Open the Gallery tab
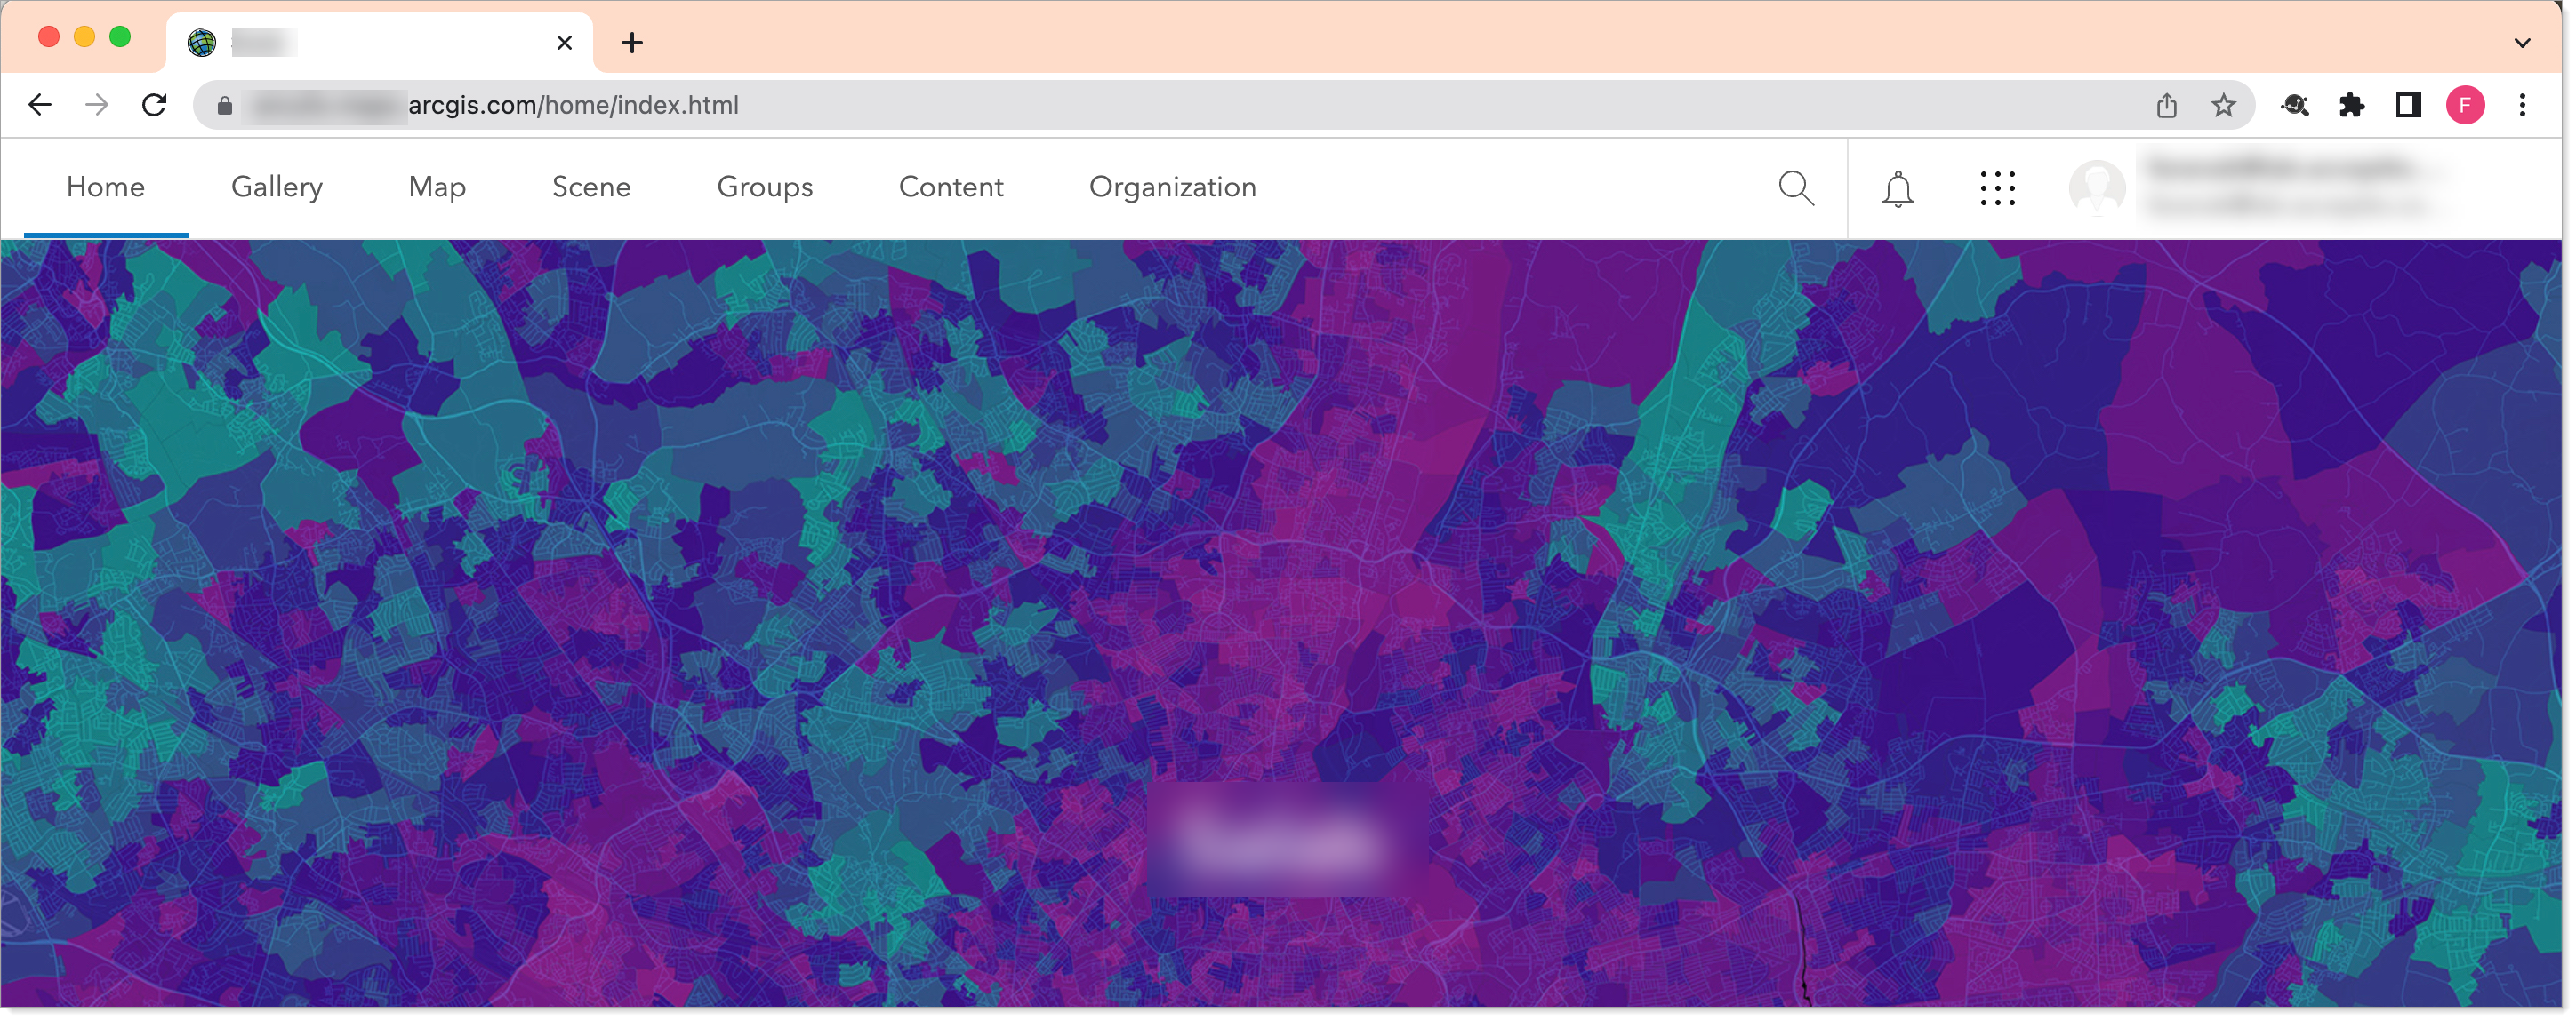2576x1021 pixels. pyautogui.click(x=277, y=187)
